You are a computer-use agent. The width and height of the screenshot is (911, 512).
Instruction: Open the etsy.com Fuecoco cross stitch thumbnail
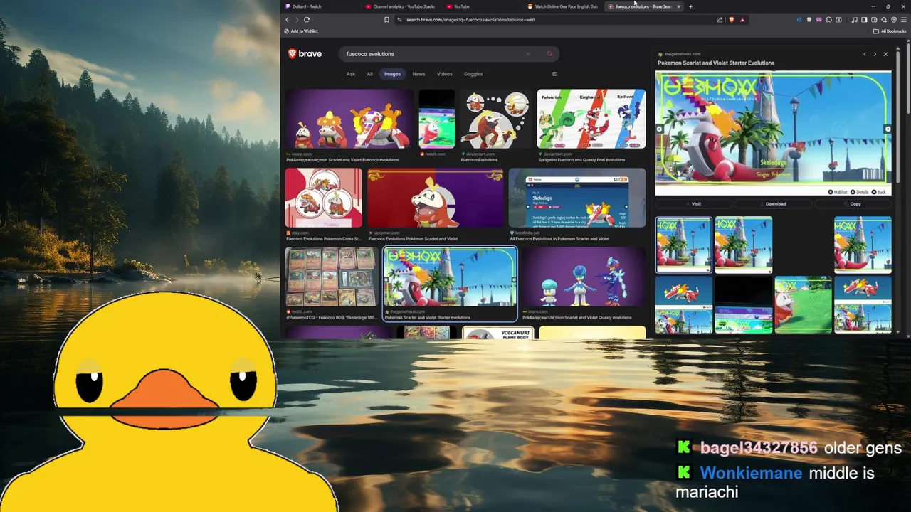pos(323,198)
